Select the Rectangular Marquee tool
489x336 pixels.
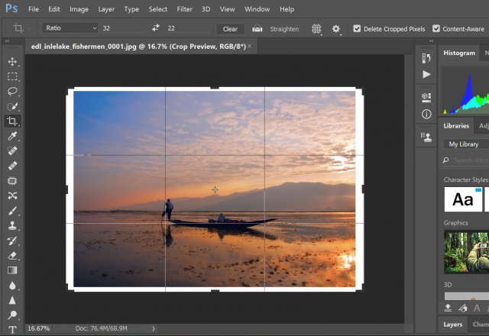(x=12, y=76)
